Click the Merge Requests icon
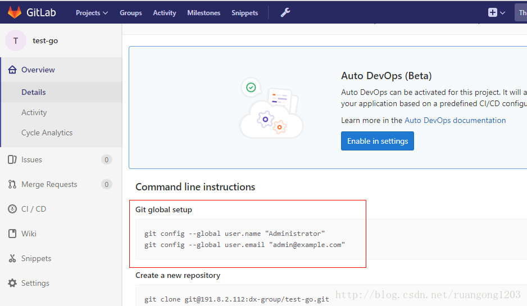Viewport: 527px width, 306px height. click(x=12, y=184)
